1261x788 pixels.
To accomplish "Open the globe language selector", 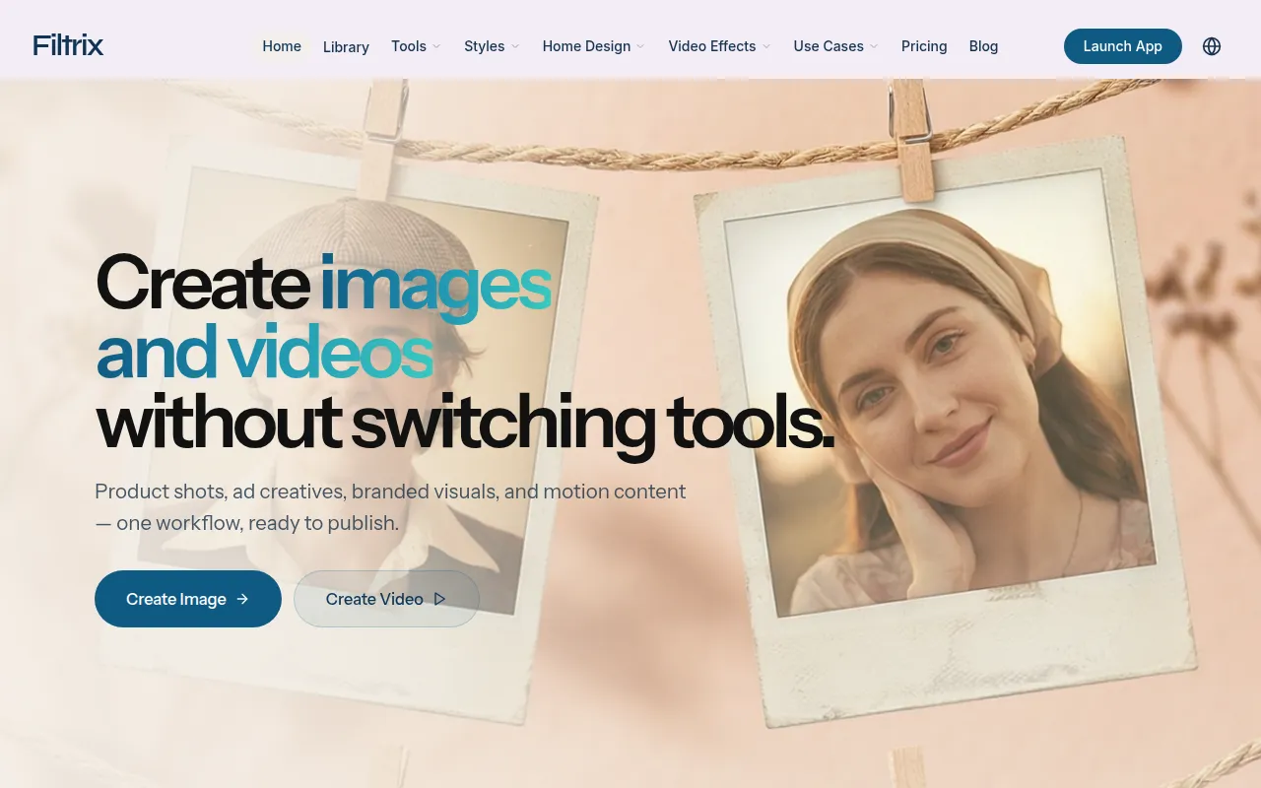I will tap(1212, 46).
